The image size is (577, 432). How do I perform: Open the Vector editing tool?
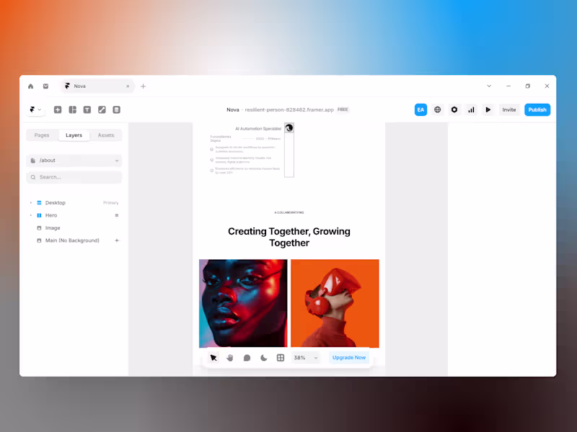[101, 109]
